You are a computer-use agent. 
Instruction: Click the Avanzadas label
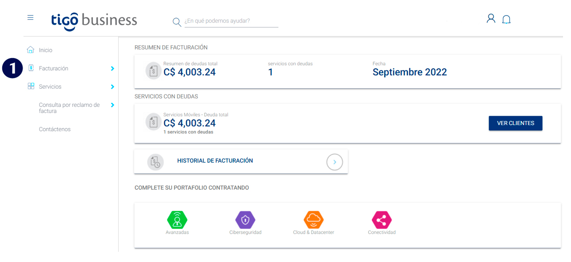point(177,232)
